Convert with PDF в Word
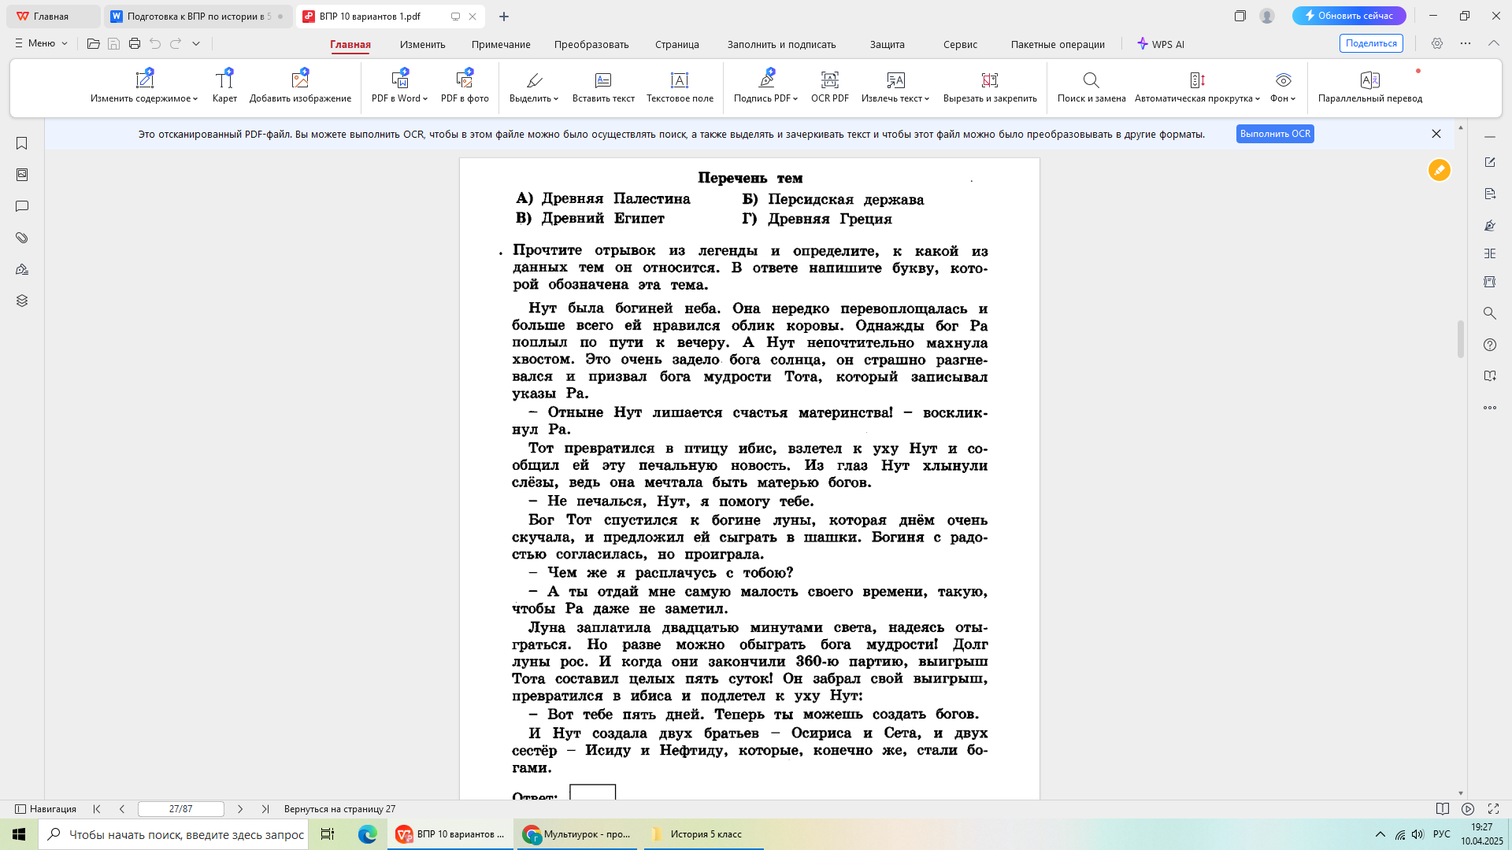This screenshot has width=1512, height=850. tap(399, 87)
